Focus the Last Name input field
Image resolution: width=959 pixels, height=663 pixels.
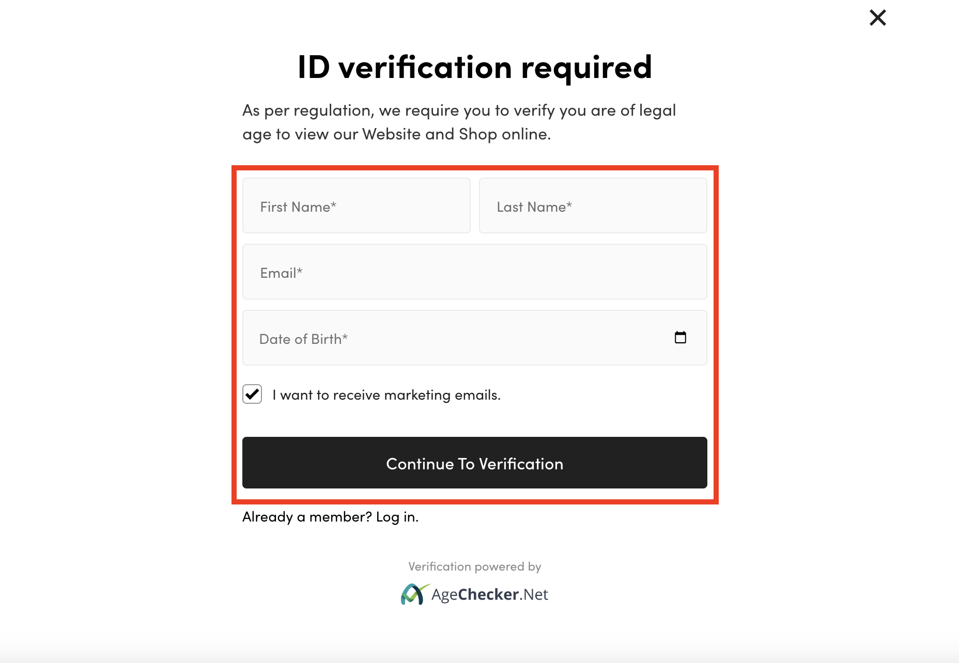tap(593, 206)
